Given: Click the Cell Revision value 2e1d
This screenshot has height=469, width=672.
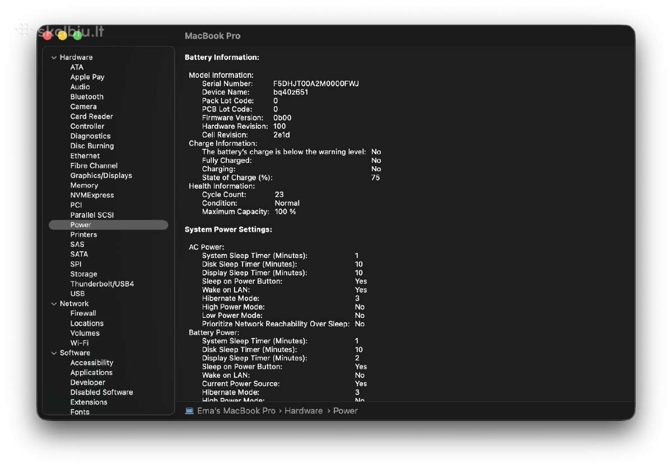Looking at the screenshot, I should pos(282,135).
